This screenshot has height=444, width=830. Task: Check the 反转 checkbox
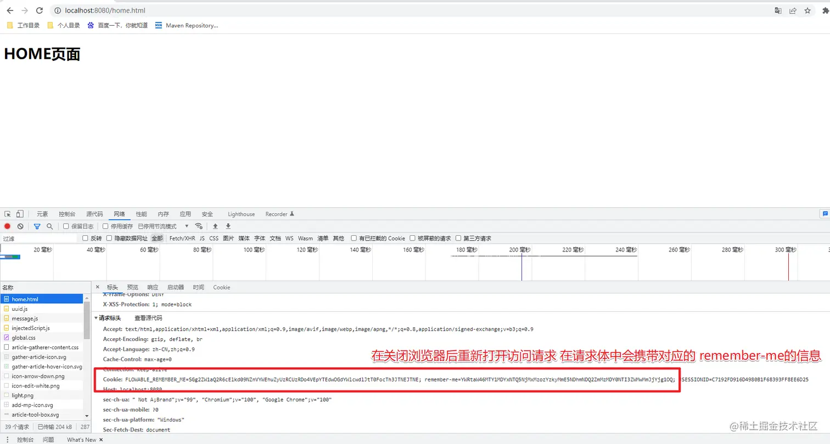[85, 238]
